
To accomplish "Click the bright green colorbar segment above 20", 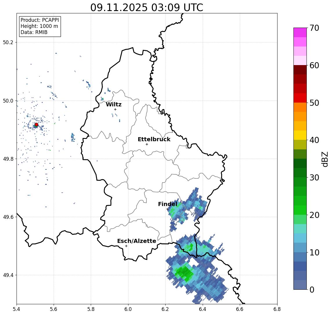I will pos(300,210).
